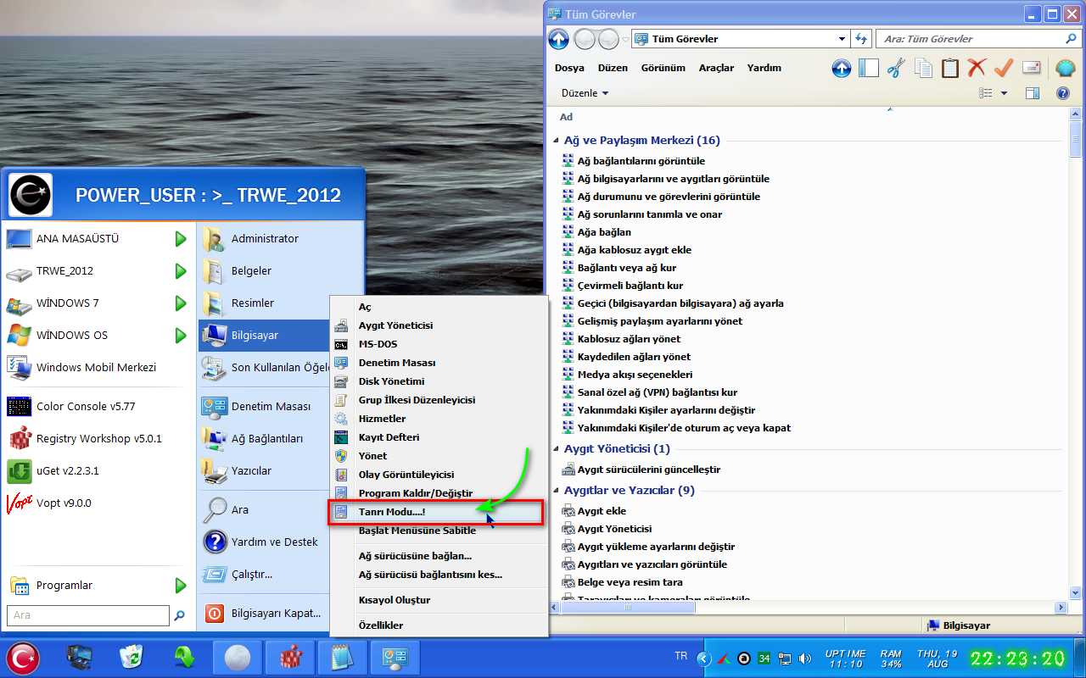
Task: Expand the TRWE_2012 submenu arrow
Action: coord(181,271)
